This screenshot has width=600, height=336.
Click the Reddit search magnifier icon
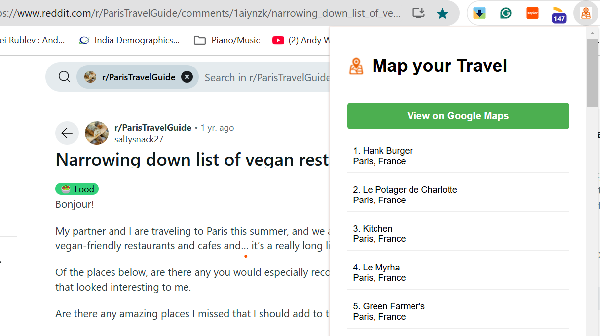[64, 77]
